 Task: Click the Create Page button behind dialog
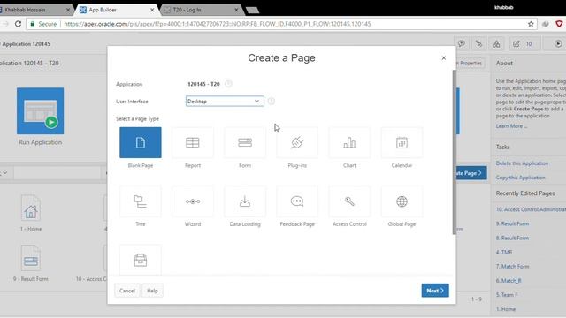click(471, 173)
